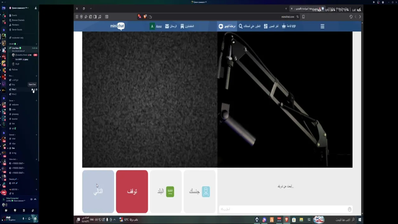Open the find friends search tab

[249, 26]
